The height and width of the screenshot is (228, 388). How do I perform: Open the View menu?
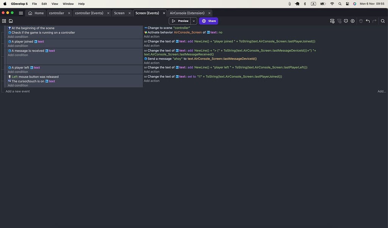pyautogui.click(x=55, y=4)
